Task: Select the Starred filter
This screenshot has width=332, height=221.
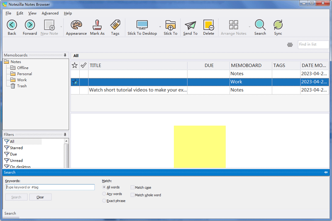Action: (16, 148)
